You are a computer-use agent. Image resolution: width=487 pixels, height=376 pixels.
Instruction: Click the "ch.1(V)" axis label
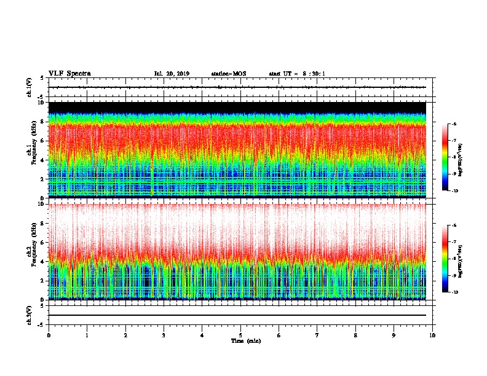(29, 87)
